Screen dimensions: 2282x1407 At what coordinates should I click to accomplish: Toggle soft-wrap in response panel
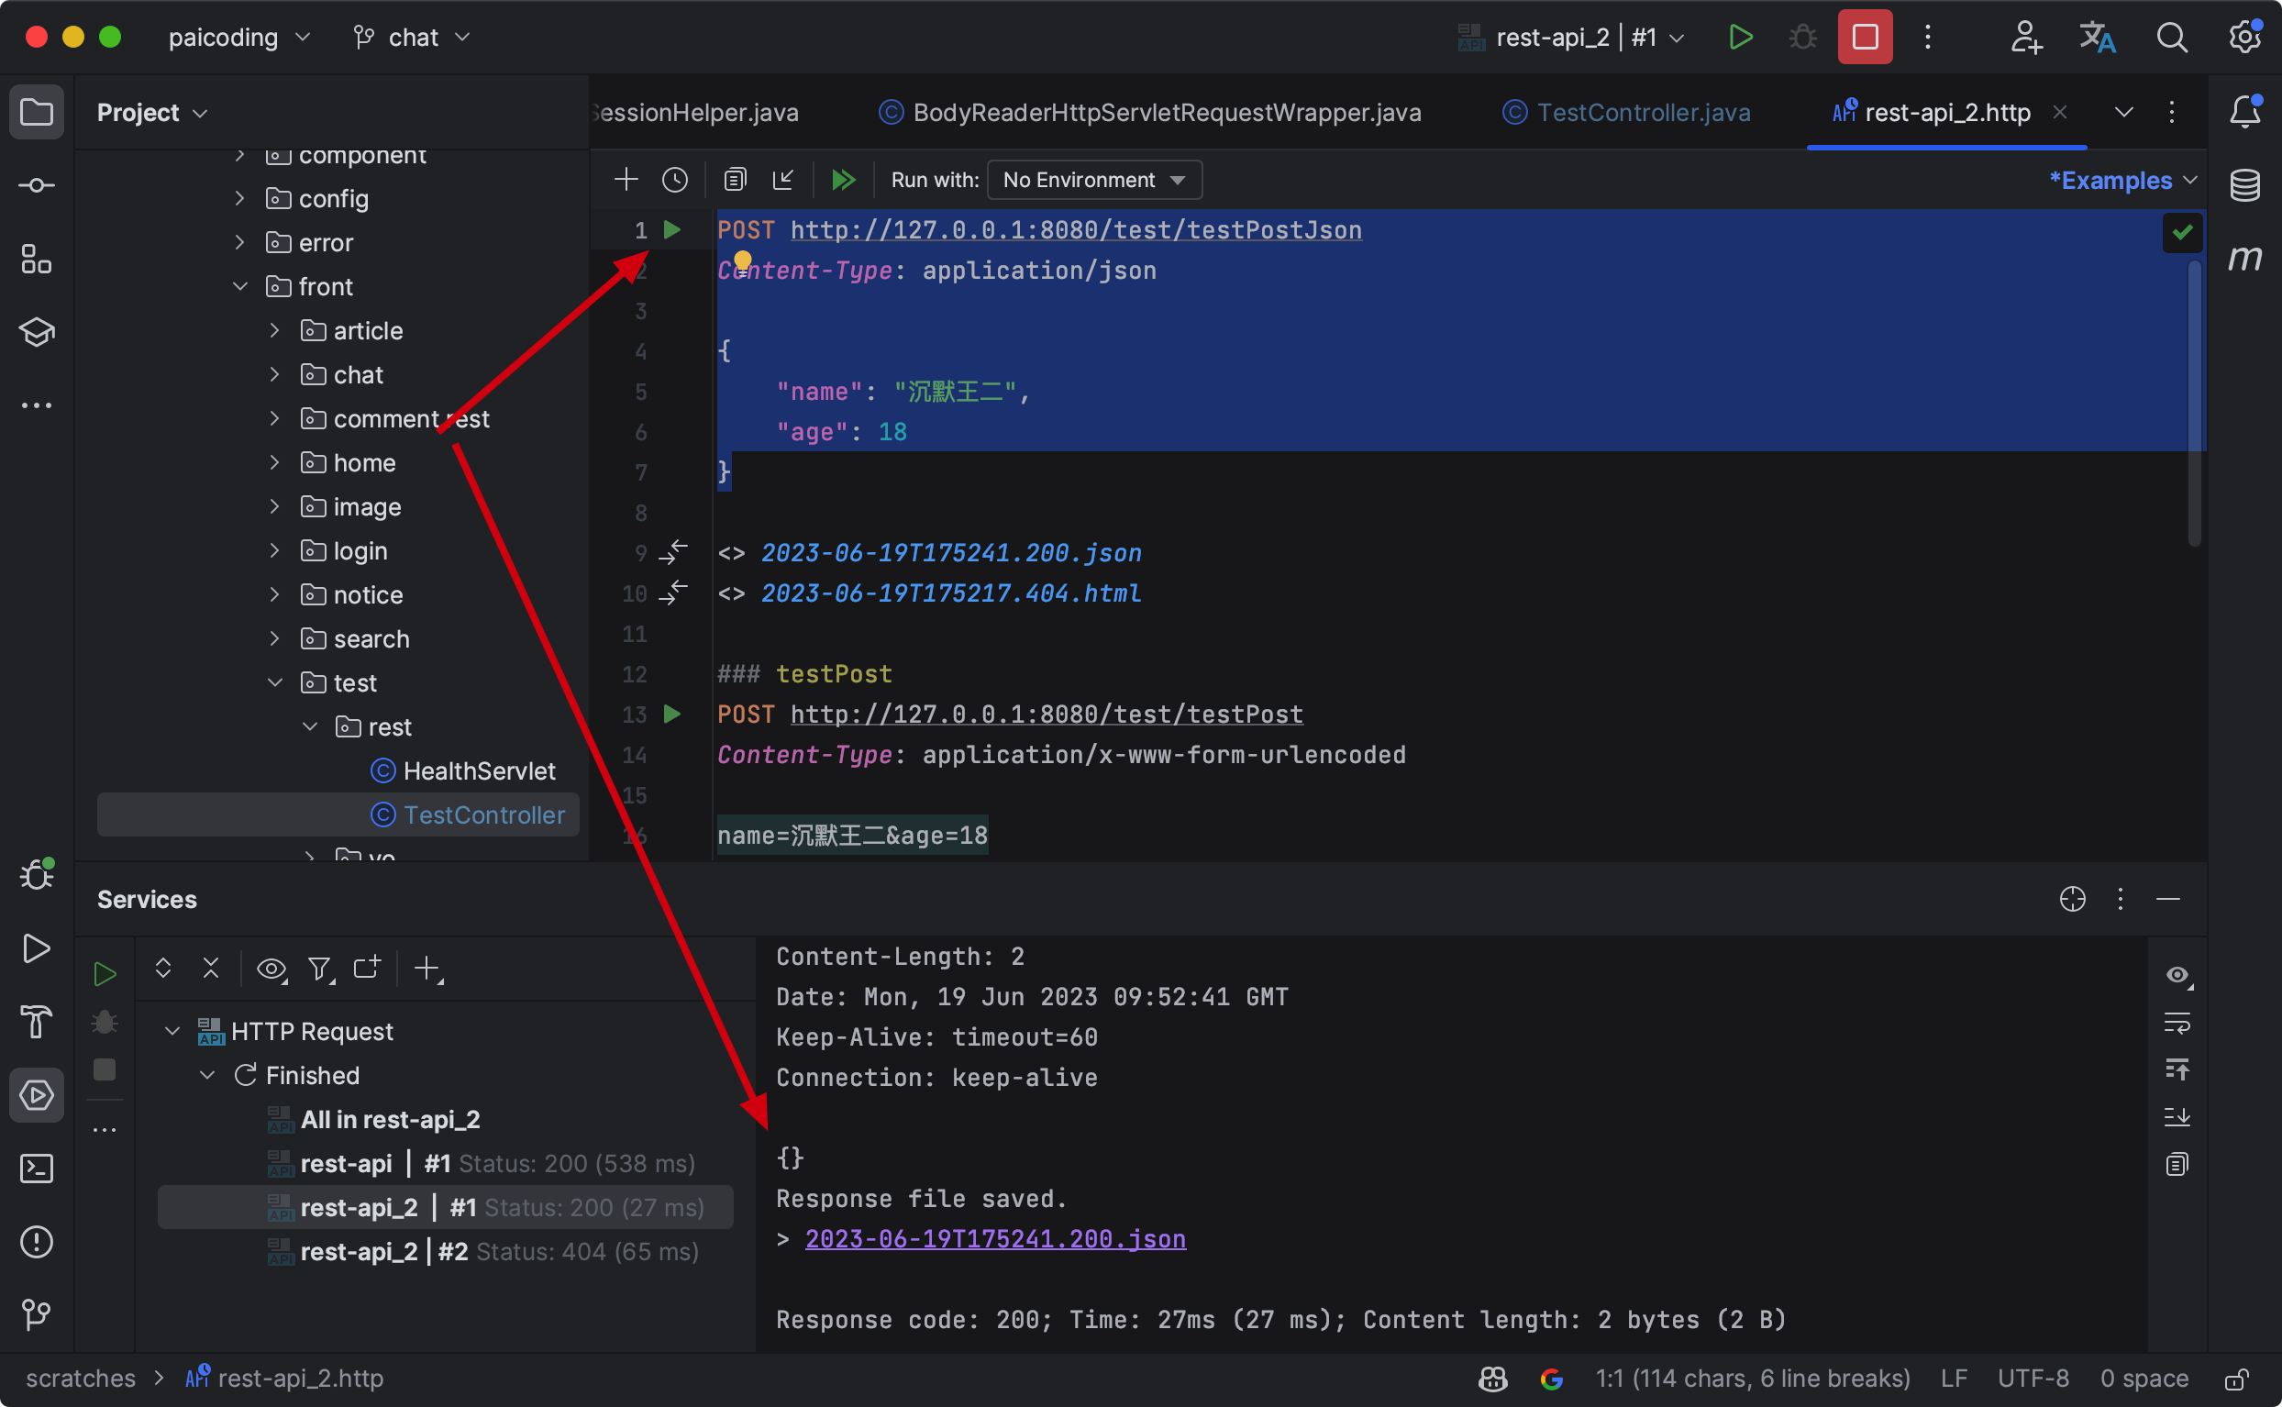[2177, 1024]
